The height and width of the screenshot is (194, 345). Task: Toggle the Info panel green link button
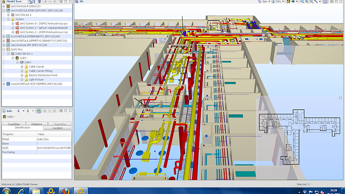(38, 111)
